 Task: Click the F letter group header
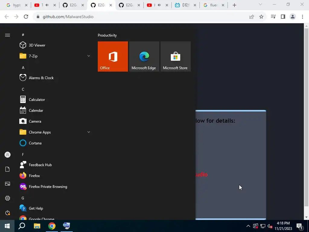point(23,154)
